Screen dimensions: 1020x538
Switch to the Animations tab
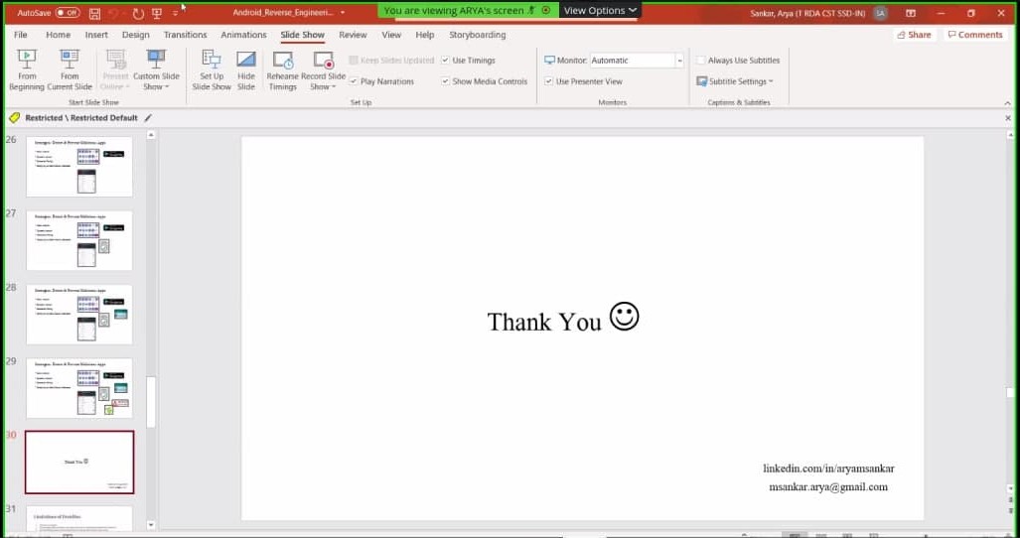(243, 35)
